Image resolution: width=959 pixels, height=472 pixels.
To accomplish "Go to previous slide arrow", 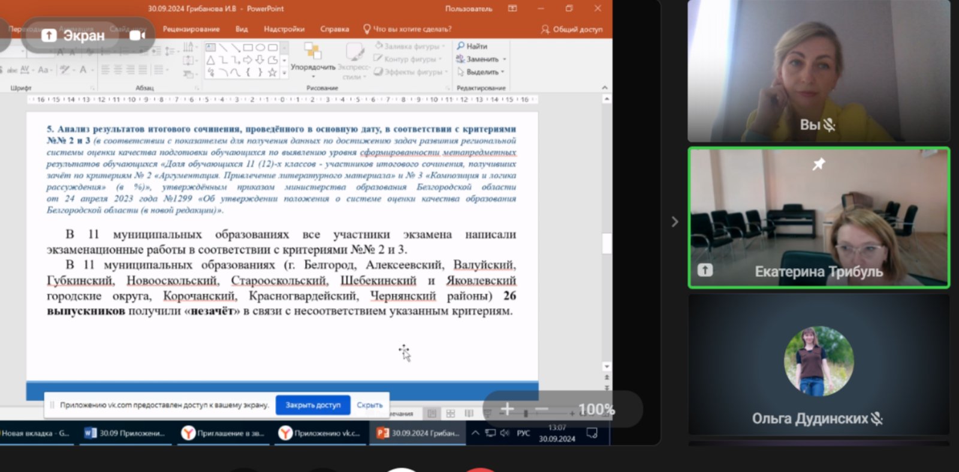I will point(607,377).
